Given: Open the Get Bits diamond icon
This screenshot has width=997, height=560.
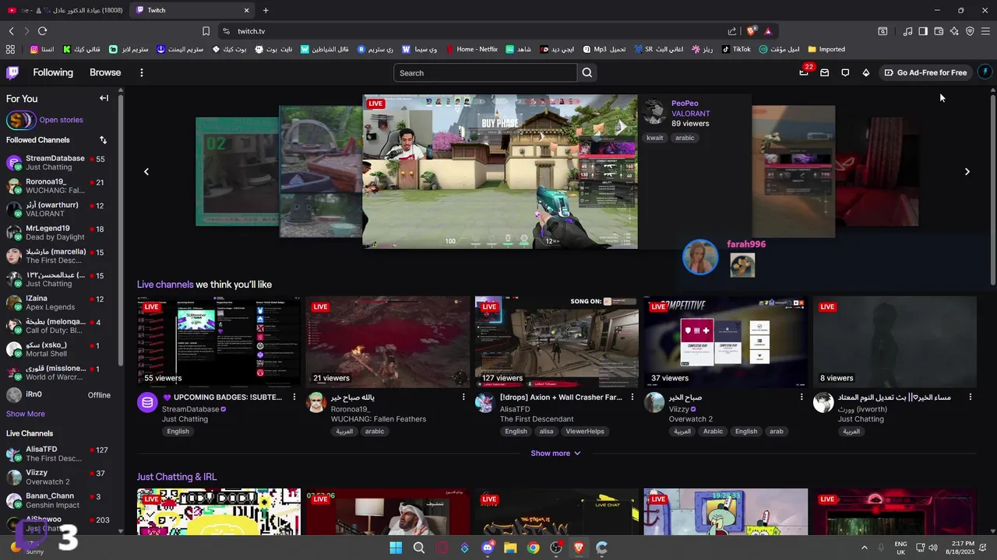Looking at the screenshot, I should (865, 72).
